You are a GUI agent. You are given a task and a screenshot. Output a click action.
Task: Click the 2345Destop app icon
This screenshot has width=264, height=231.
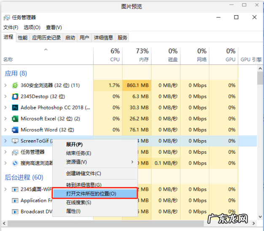(15, 96)
